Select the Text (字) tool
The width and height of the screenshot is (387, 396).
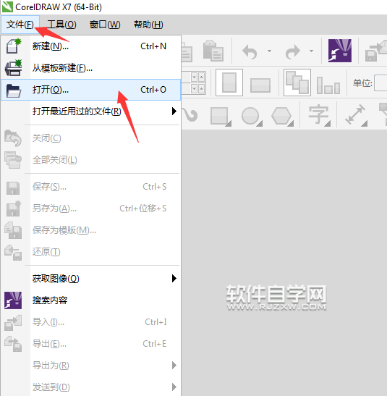pyautogui.click(x=319, y=115)
